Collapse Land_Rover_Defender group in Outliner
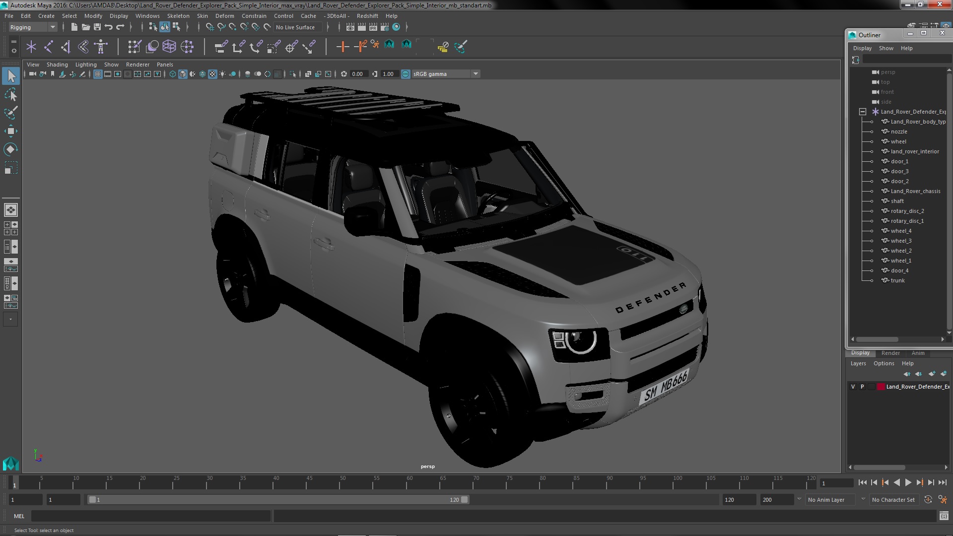Image resolution: width=953 pixels, height=536 pixels. 863,112
